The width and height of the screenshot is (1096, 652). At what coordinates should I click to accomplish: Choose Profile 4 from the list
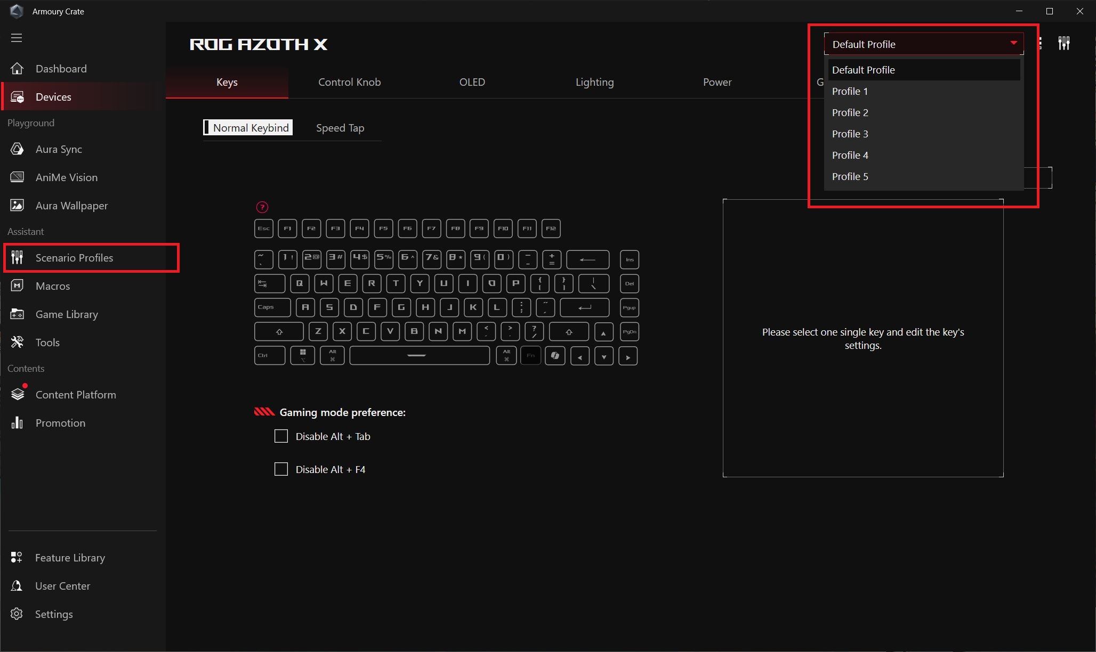point(924,155)
